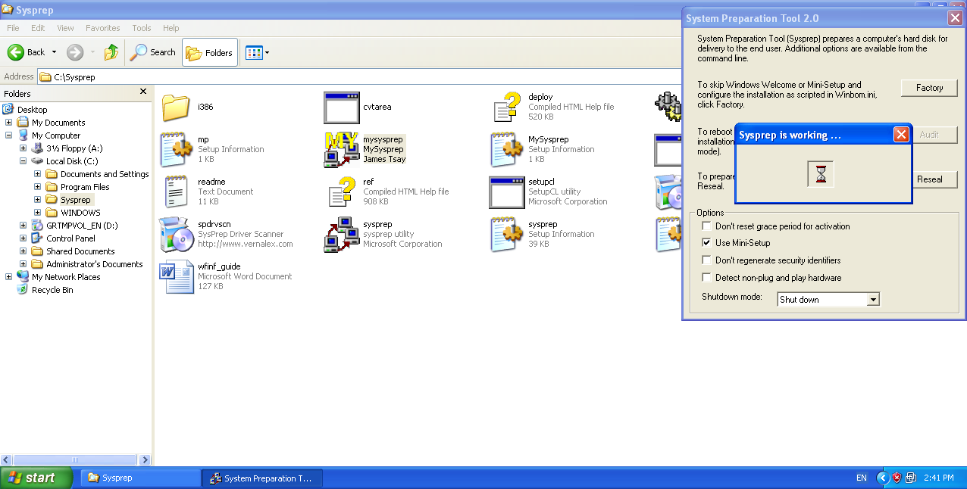The image size is (967, 489).
Task: Open the readme text document icon
Action: (176, 192)
